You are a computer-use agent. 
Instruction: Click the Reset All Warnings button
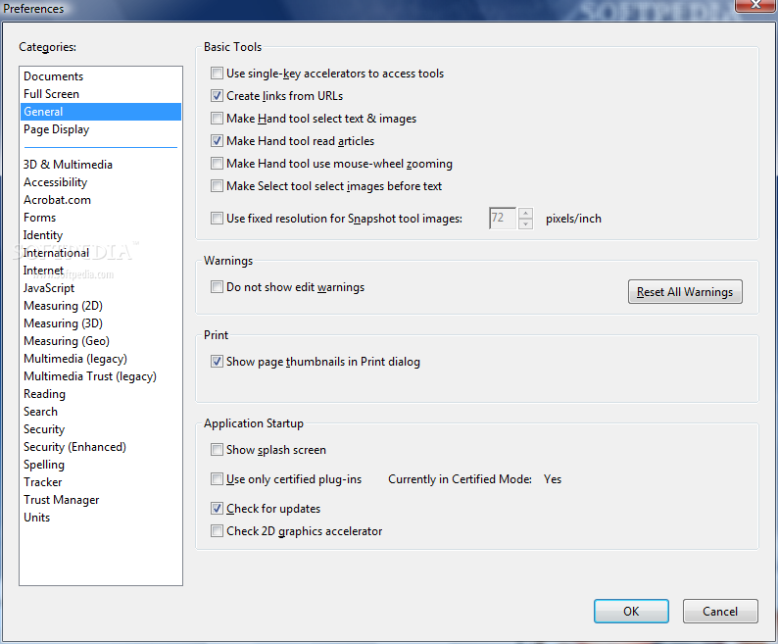click(x=685, y=291)
